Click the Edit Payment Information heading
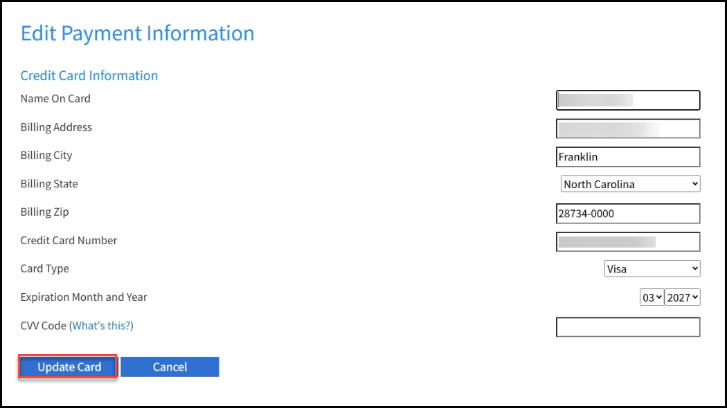 pyautogui.click(x=136, y=33)
